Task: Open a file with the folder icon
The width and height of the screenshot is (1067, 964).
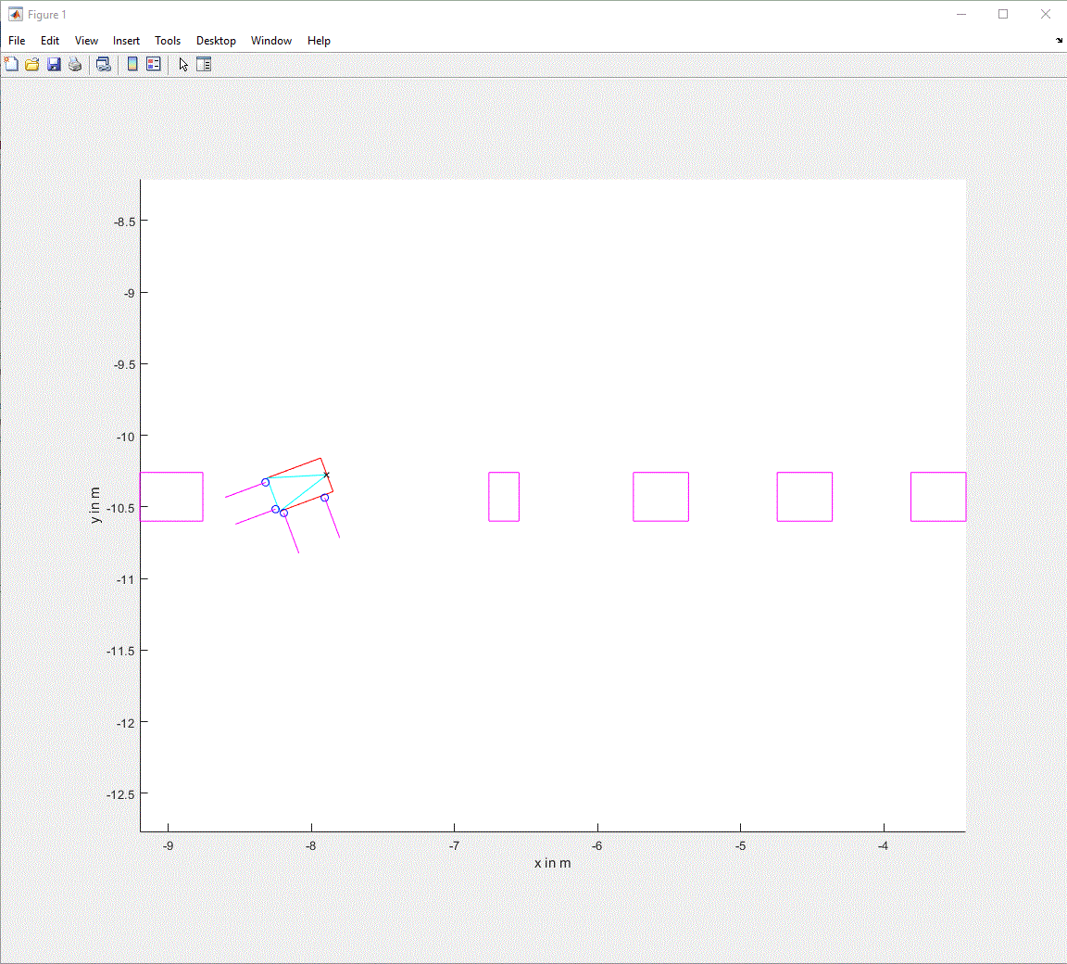Action: tap(31, 64)
